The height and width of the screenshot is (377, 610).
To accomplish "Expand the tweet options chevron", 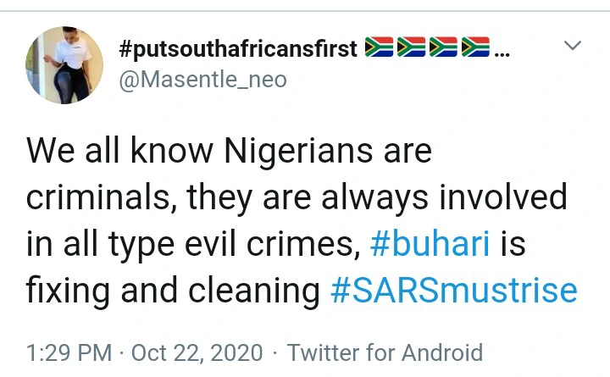I will (x=574, y=45).
